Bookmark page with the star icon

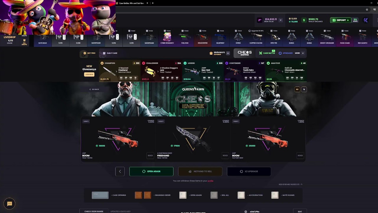367,9
